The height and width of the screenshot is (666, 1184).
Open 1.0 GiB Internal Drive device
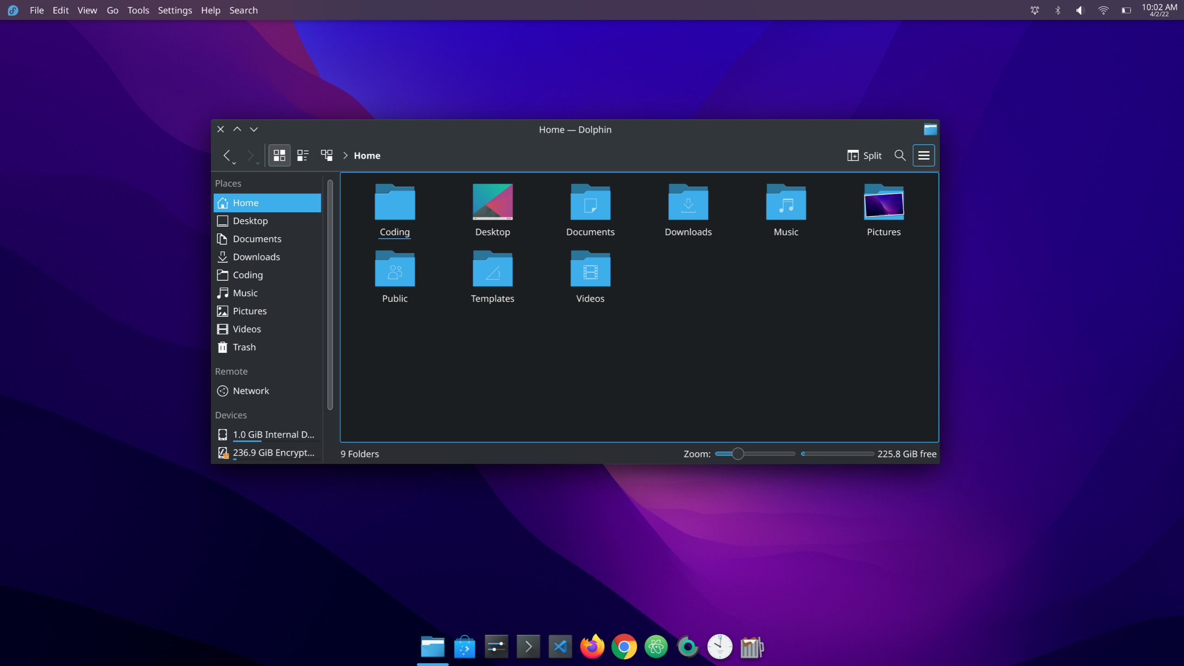(267, 434)
